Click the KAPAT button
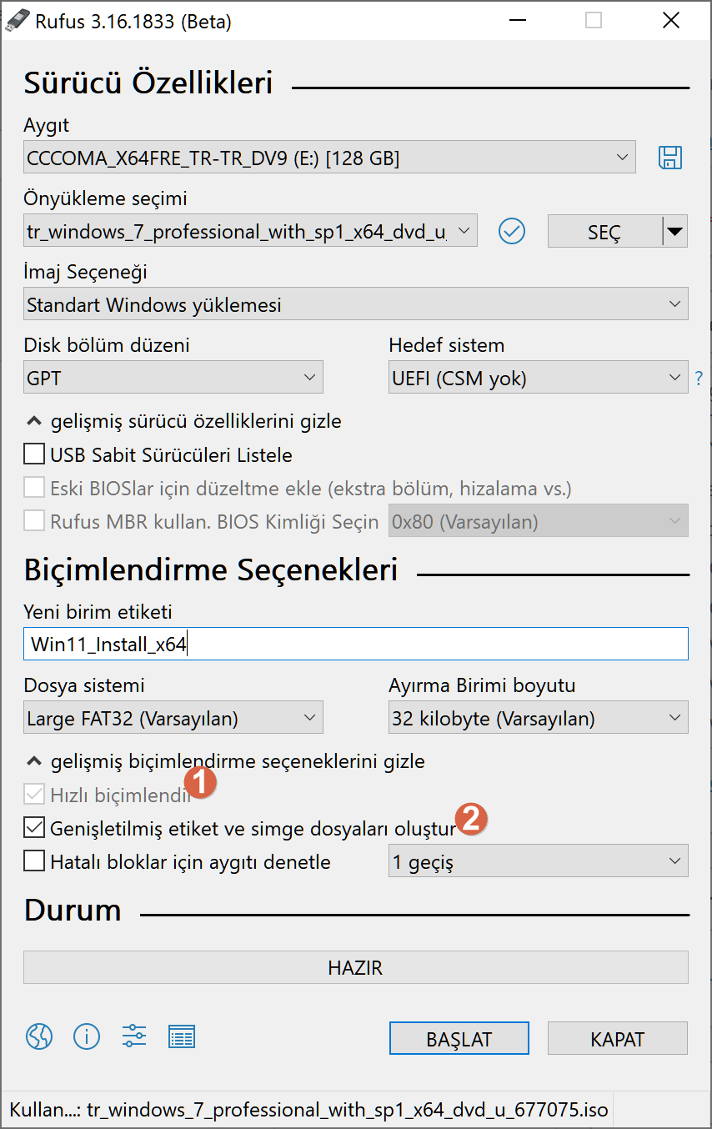 618,1039
